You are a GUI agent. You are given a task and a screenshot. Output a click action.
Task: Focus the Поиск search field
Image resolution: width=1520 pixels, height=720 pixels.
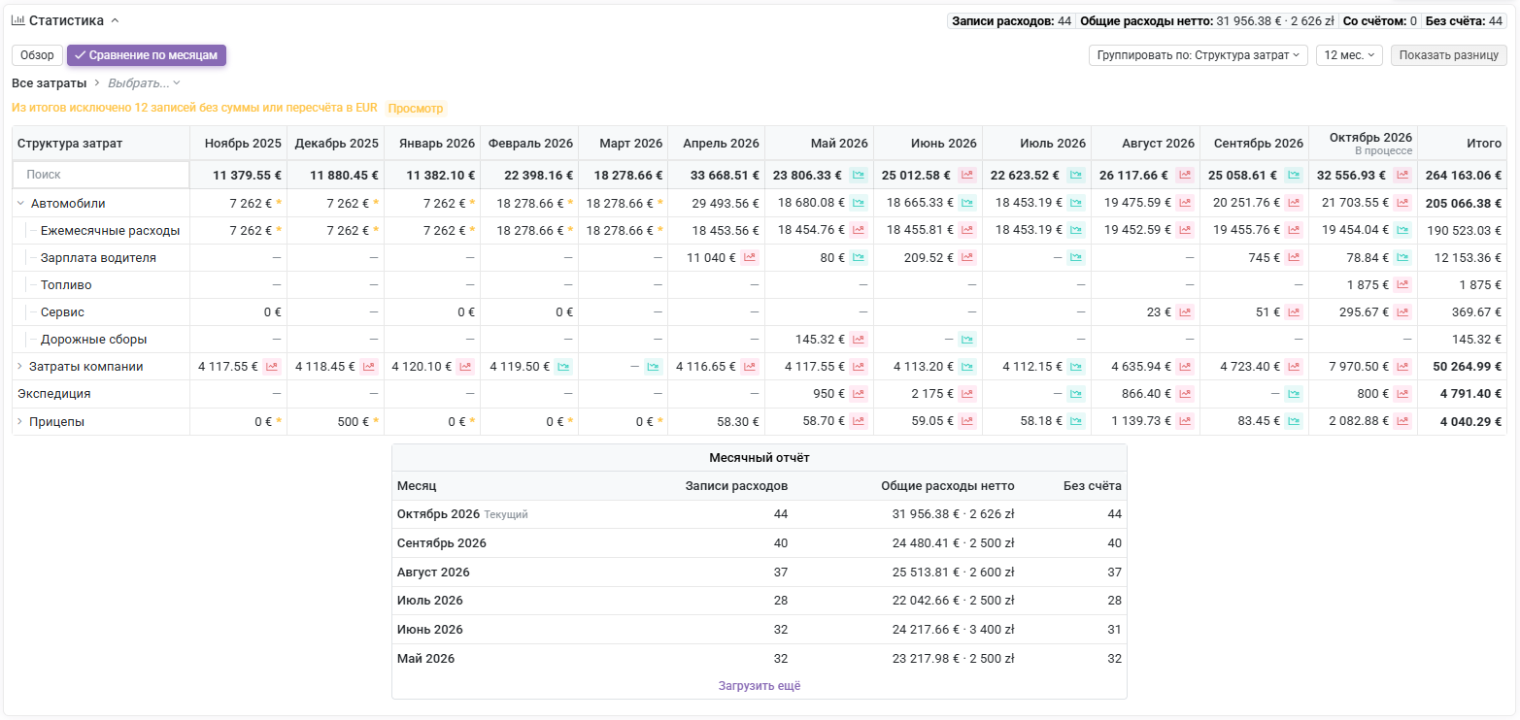[101, 175]
